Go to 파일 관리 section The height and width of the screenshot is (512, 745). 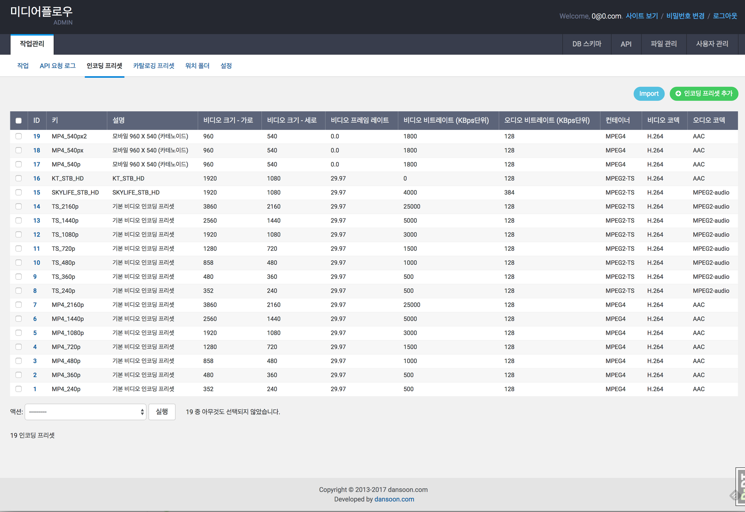click(x=663, y=44)
